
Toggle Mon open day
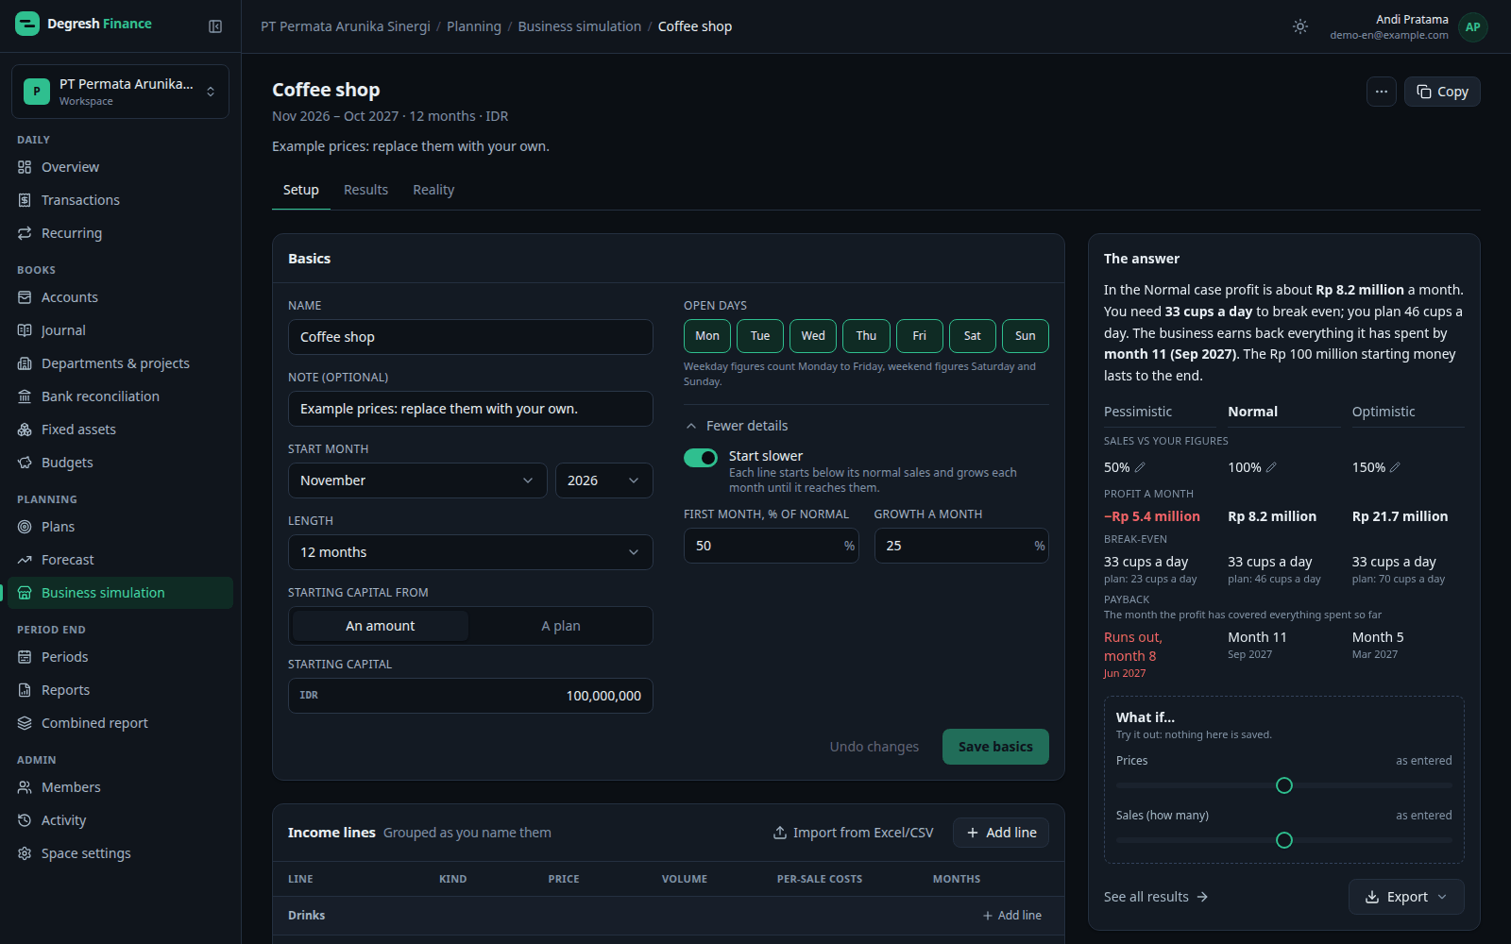coord(707,336)
